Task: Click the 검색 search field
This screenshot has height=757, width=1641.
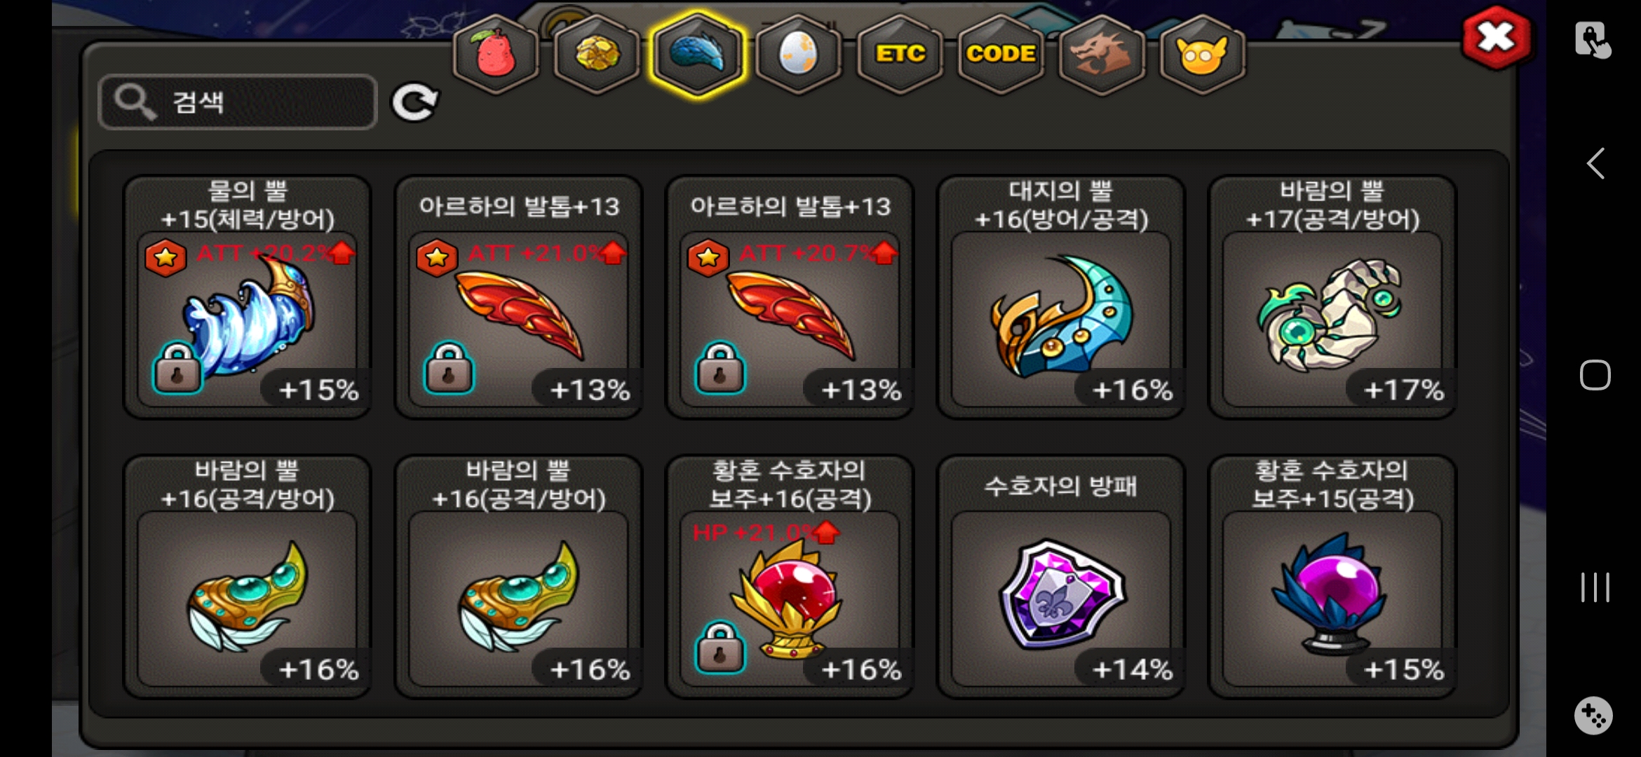Action: coord(238,102)
